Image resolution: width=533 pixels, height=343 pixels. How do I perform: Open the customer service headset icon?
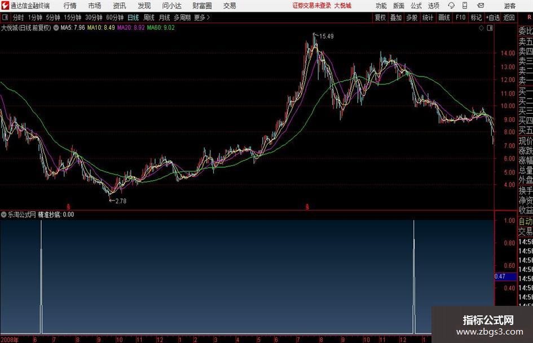pos(451,6)
